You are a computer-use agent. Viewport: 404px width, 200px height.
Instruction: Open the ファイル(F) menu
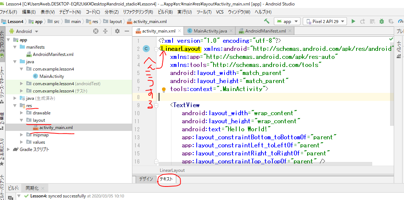pyautogui.click(x=8, y=12)
